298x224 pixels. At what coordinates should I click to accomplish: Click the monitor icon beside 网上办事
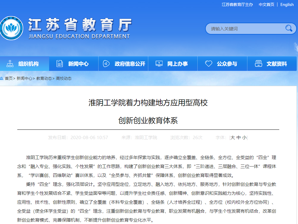159,64
